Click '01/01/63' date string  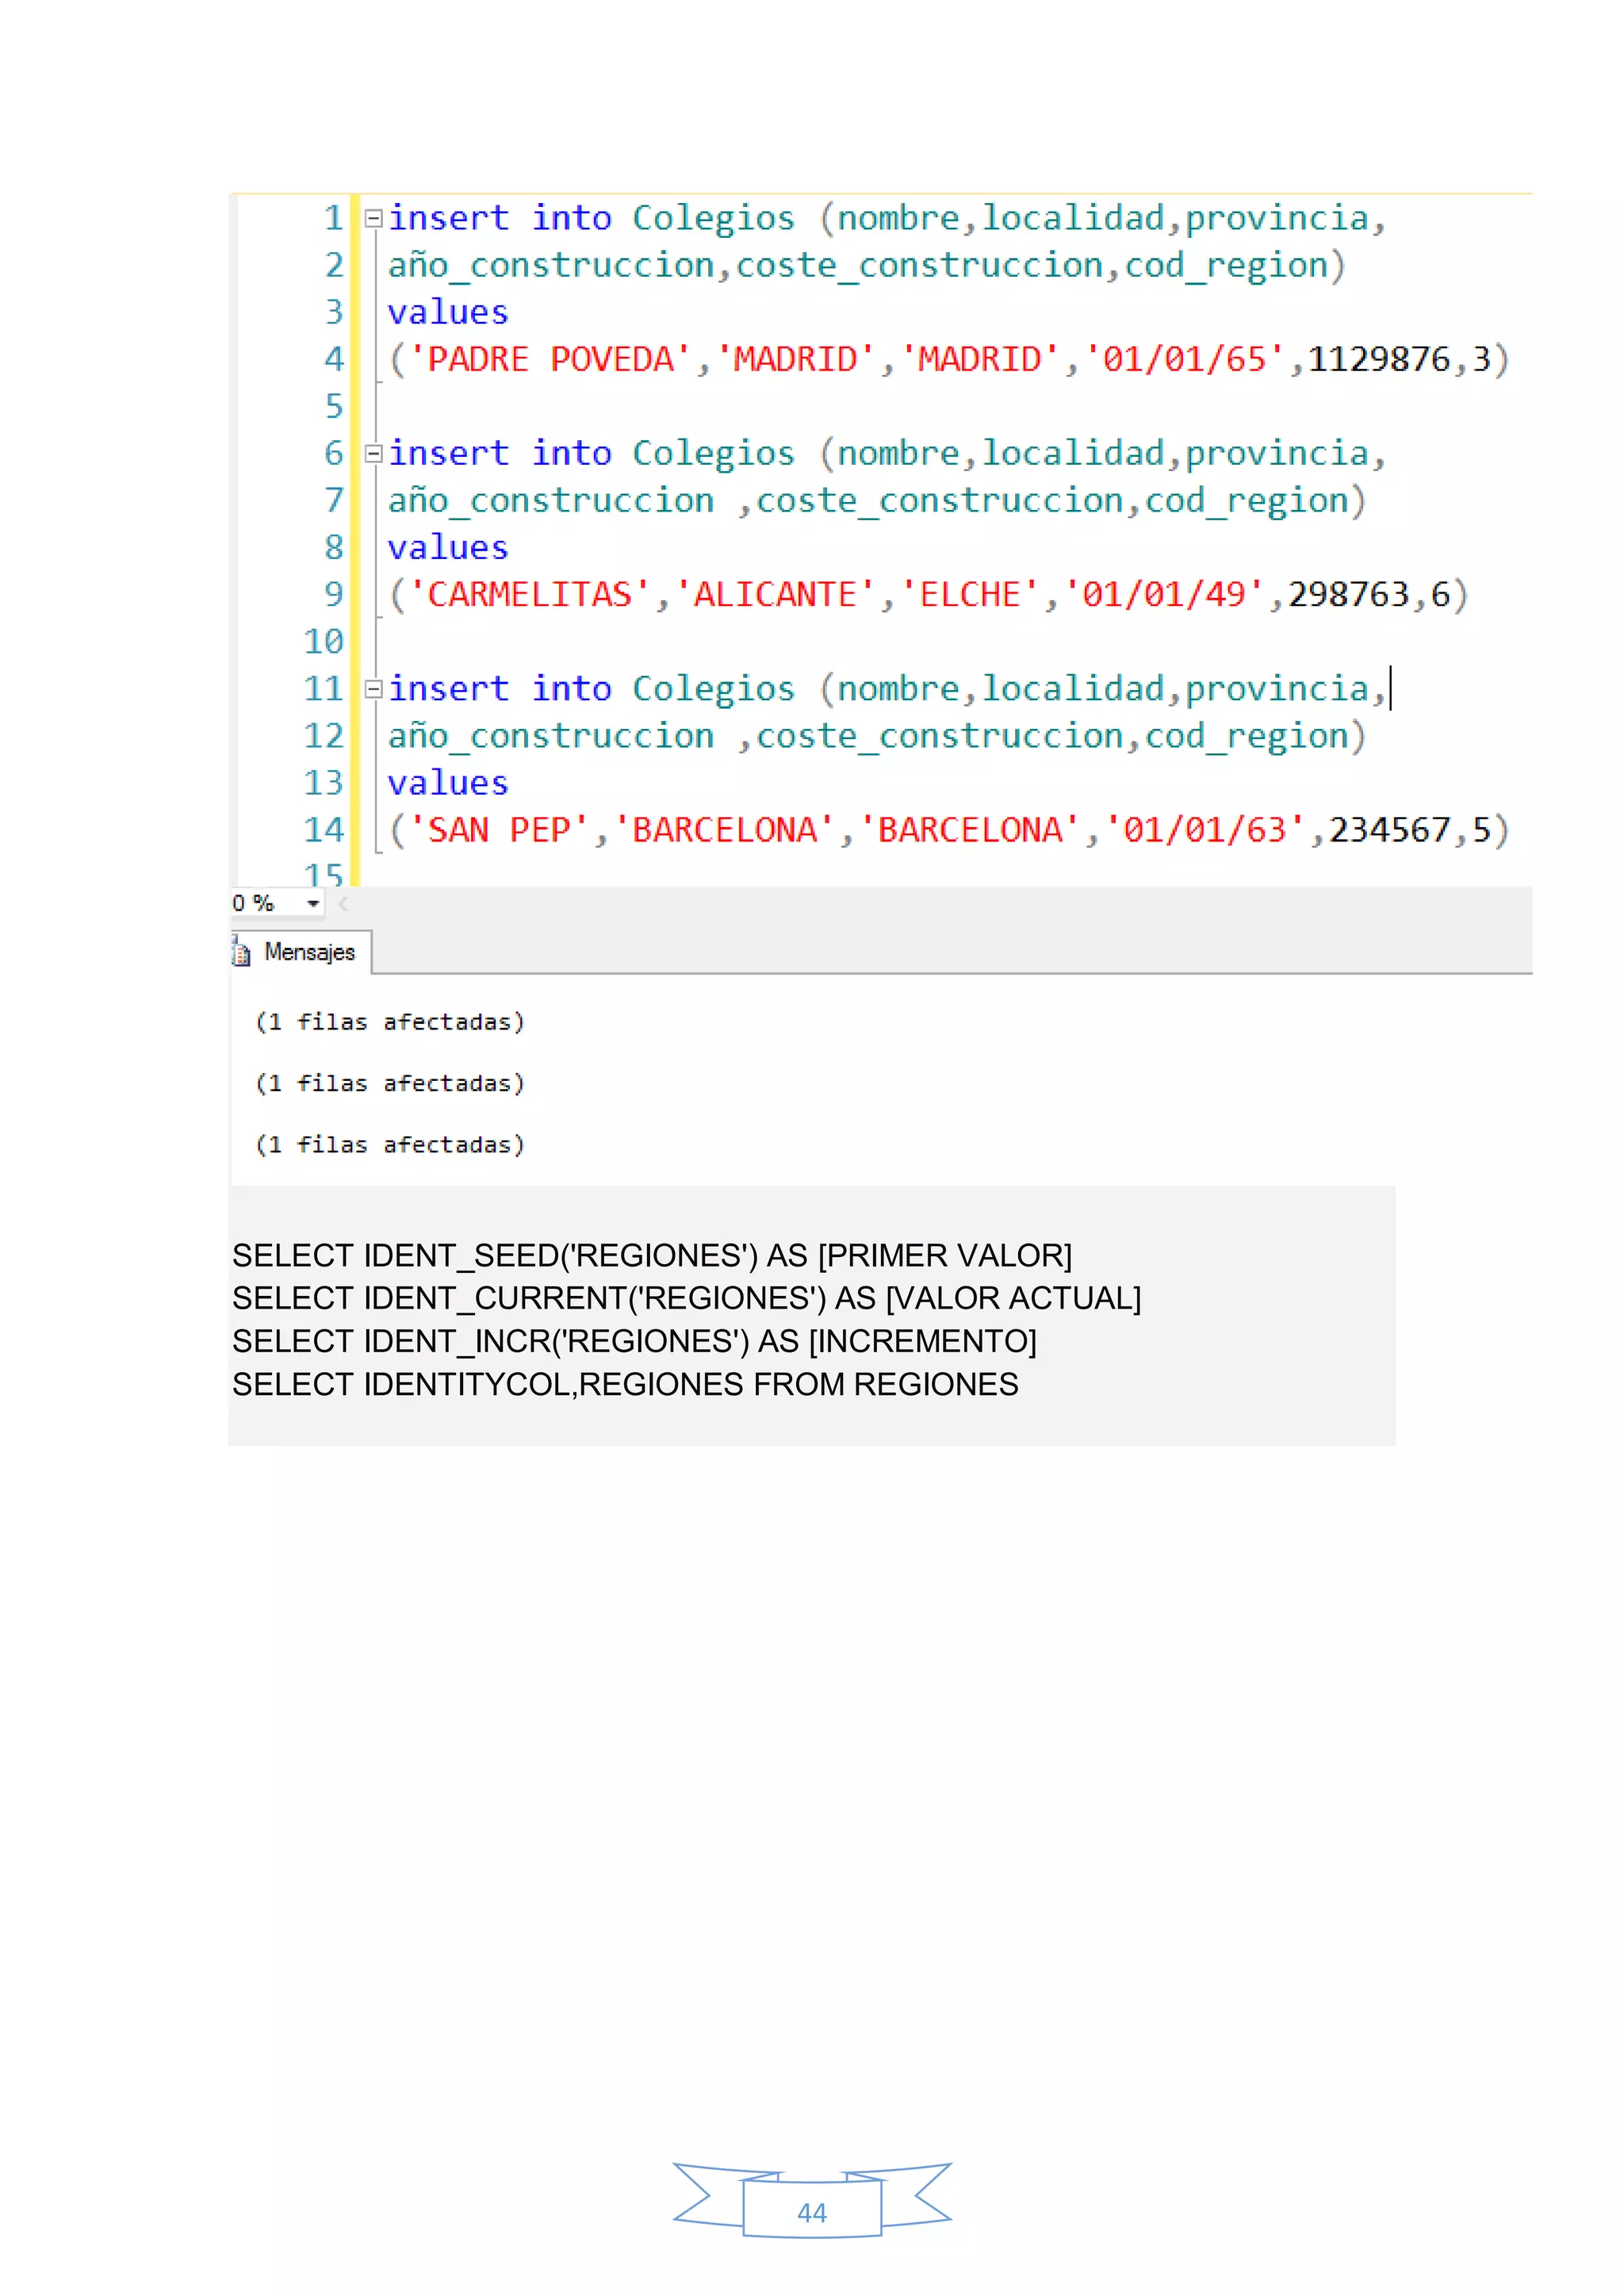click(1205, 829)
